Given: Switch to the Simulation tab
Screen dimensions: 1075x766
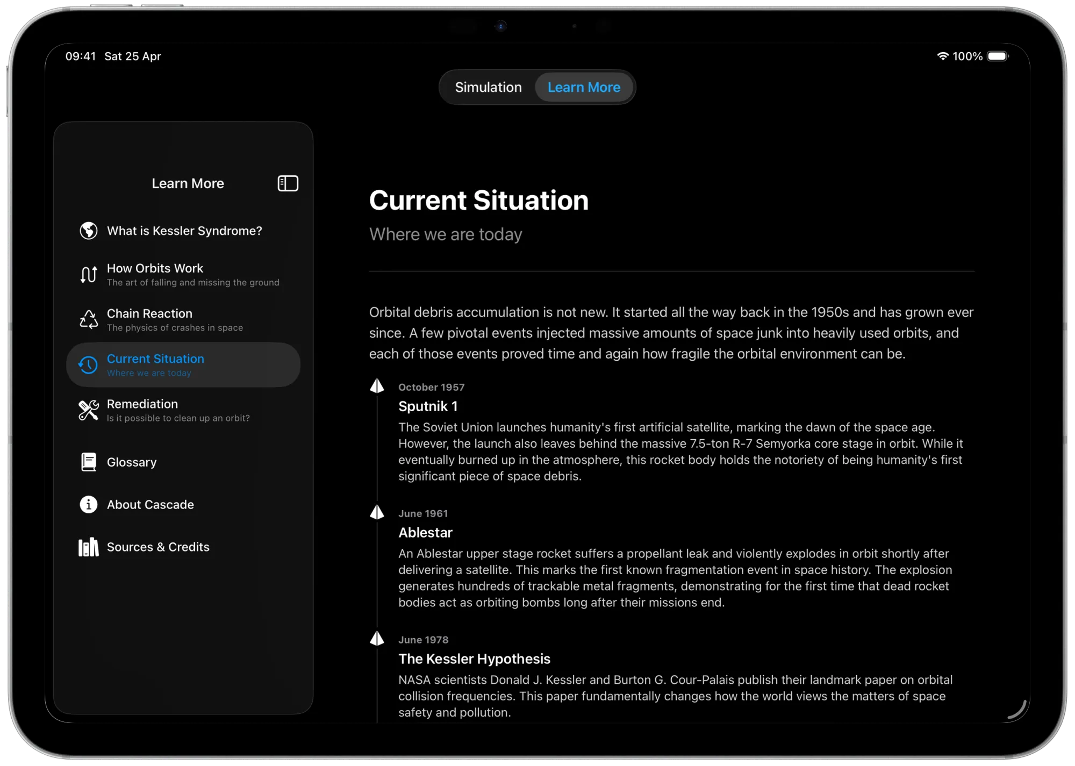Looking at the screenshot, I should [x=488, y=87].
